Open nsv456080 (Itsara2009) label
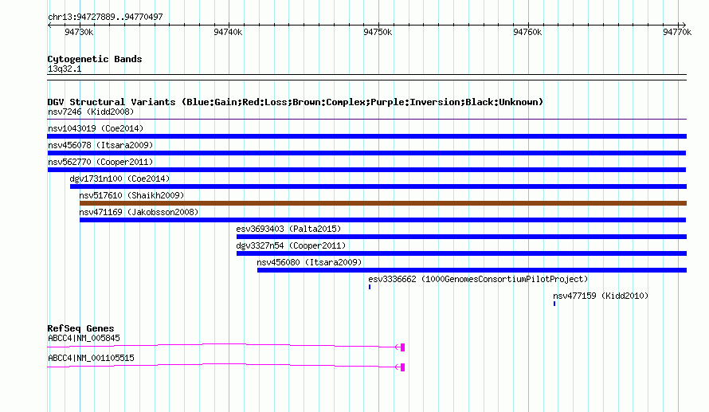Screen dimensions: 709x412 309,262
